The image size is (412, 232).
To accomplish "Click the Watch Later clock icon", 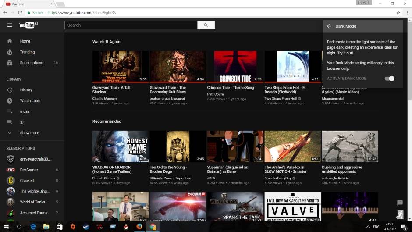I will pos(10,101).
